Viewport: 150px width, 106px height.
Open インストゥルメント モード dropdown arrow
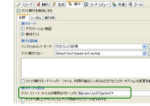[x=144, y=46]
